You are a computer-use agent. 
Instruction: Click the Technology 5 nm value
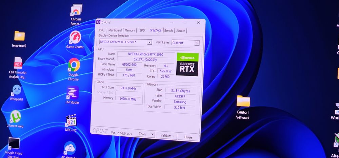pyautogui.click(x=129, y=70)
